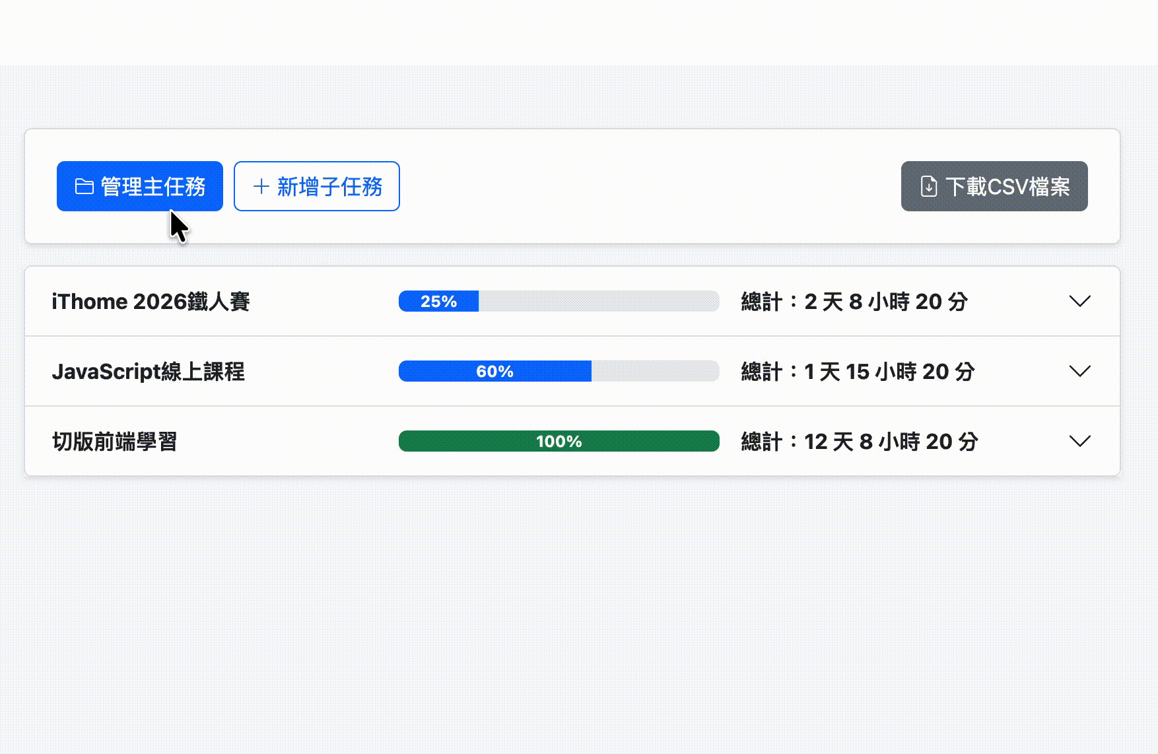Expand the JavaScript線上課程 row chevron
Image resolution: width=1158 pixels, height=754 pixels.
tap(1080, 371)
